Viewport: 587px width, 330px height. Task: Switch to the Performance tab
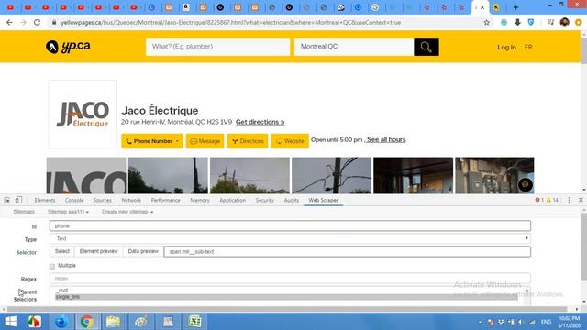165,200
